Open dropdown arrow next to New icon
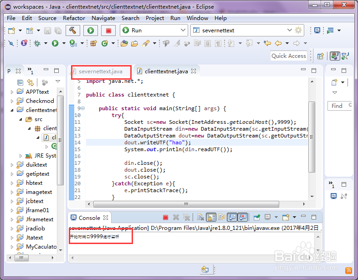 20,31
